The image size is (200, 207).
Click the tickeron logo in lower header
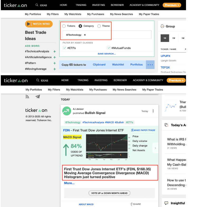click(16, 80)
